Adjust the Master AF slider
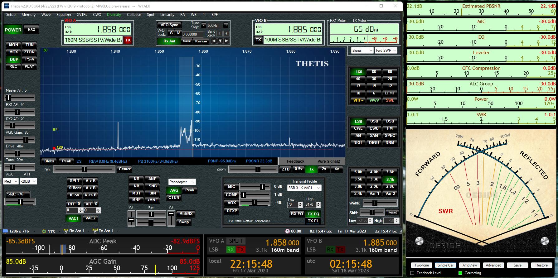 [19, 98]
